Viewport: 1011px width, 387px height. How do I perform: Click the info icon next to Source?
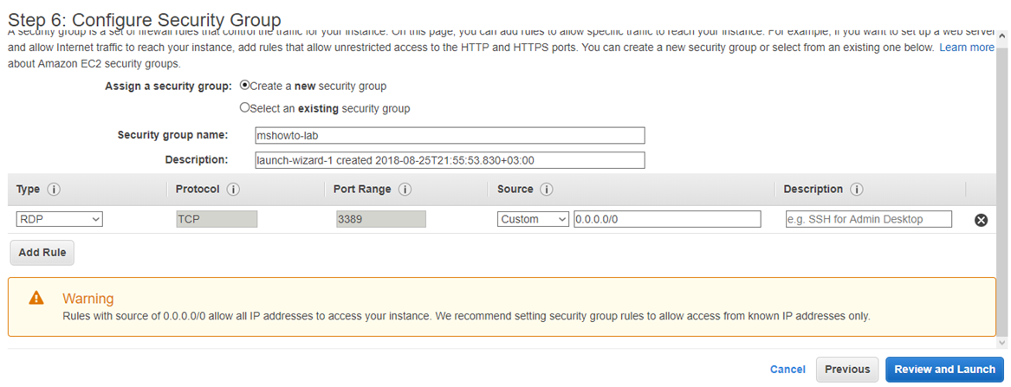click(x=547, y=190)
